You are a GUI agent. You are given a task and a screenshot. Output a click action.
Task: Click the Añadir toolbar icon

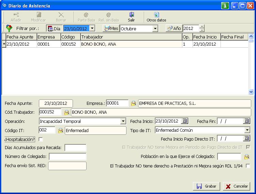tap(16, 17)
